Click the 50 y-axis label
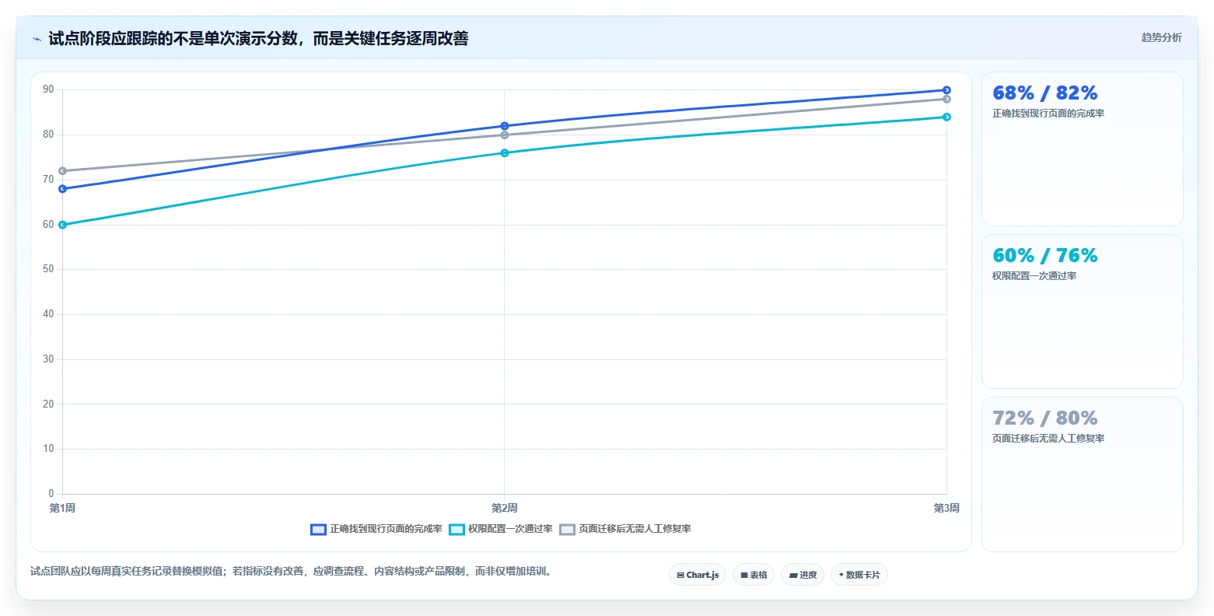This screenshot has width=1214, height=616. pyautogui.click(x=48, y=270)
